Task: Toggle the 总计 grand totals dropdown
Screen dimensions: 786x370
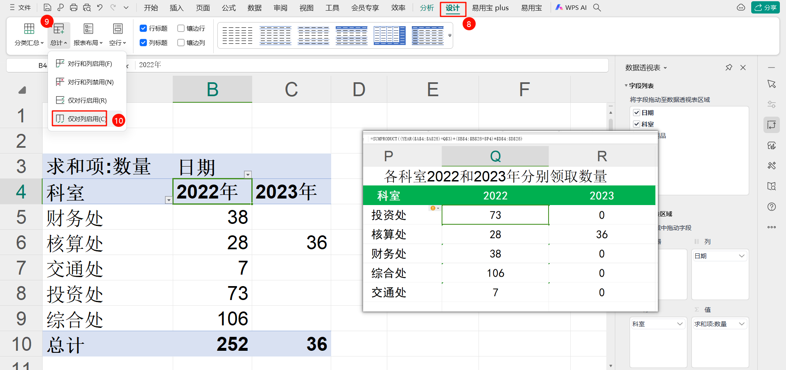Action: click(59, 34)
